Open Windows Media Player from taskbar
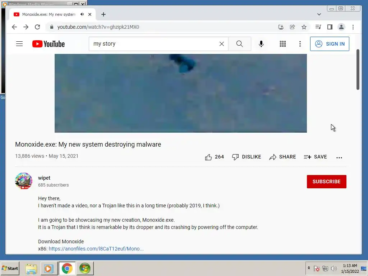This screenshot has height=276, width=368. click(49, 268)
